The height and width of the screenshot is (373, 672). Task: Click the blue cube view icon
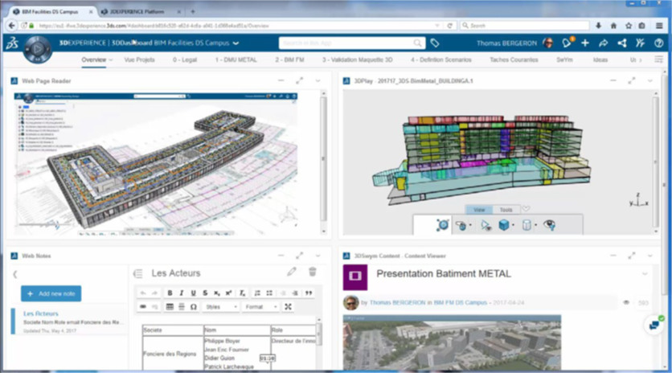click(504, 224)
